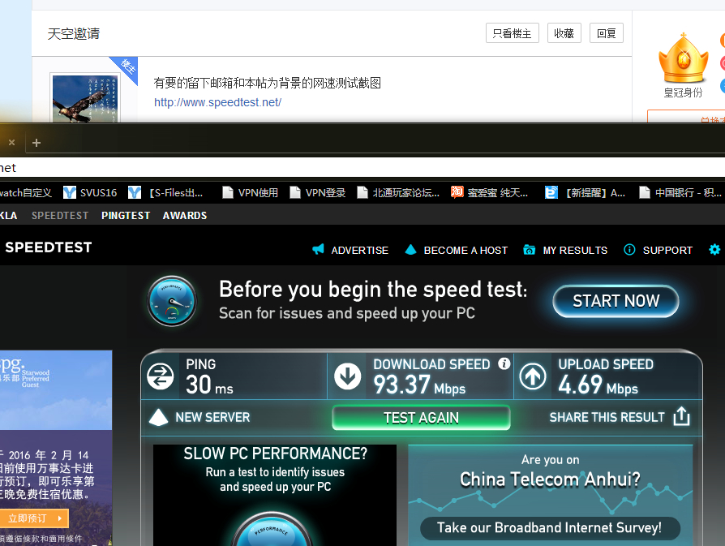Click the TEST AGAIN button
Viewport: 725px width, 546px height.
421,418
